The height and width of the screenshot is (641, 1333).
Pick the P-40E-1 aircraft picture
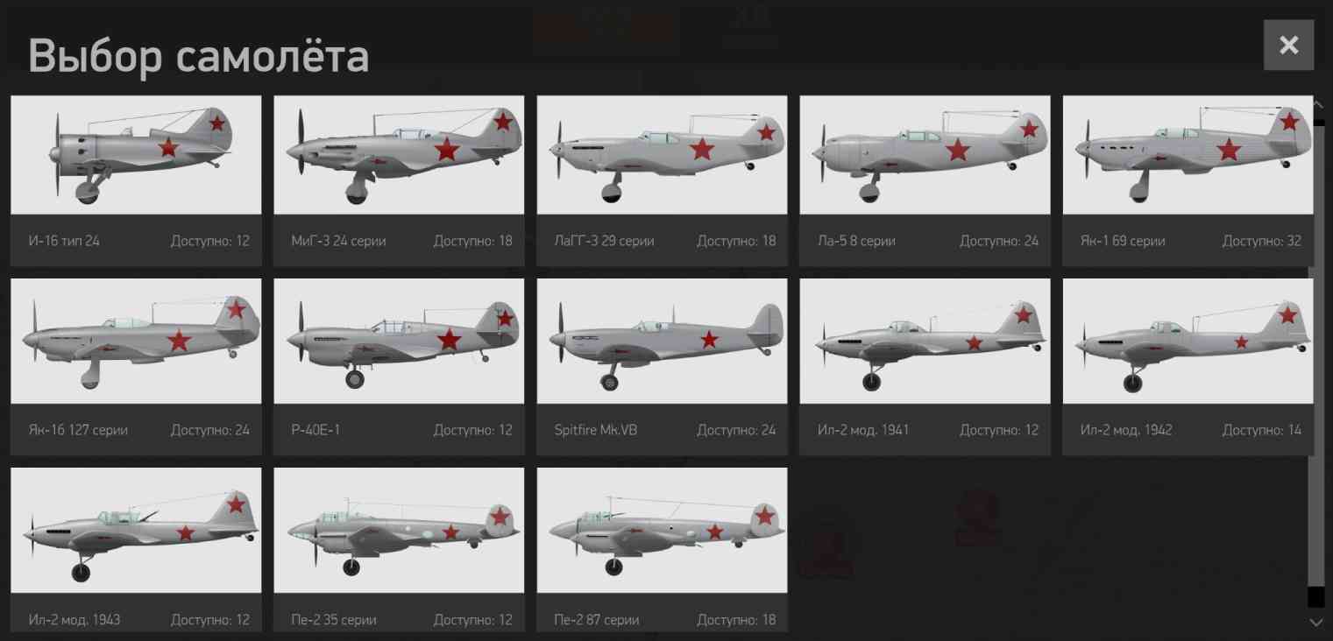click(399, 342)
